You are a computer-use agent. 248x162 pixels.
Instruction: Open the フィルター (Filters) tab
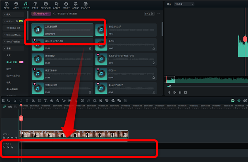pyautogui.click(x=66, y=5)
